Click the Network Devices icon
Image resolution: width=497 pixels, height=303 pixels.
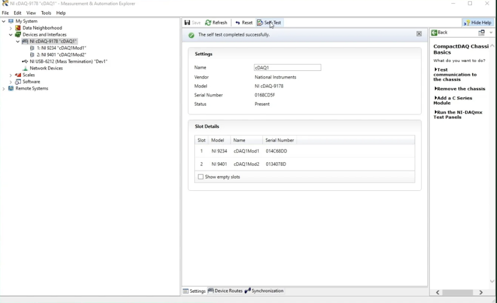[25, 68]
